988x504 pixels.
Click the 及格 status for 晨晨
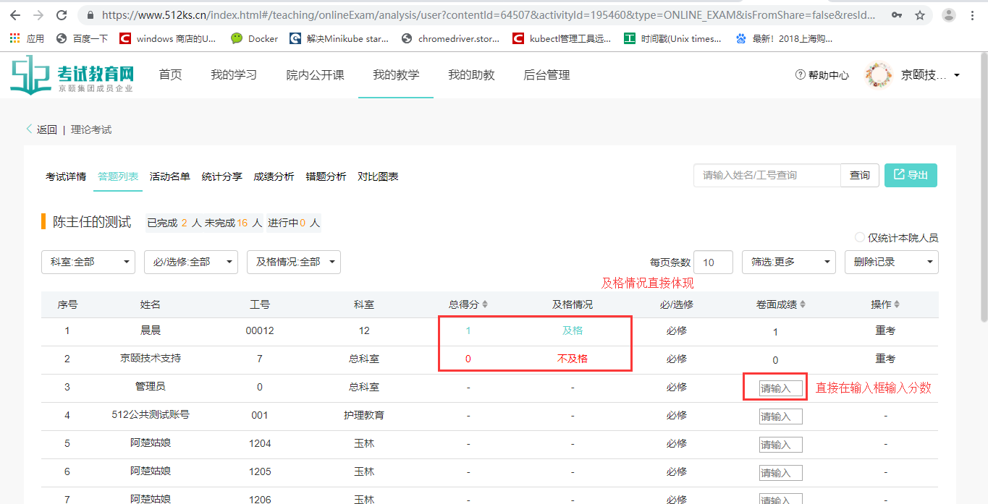tap(573, 330)
